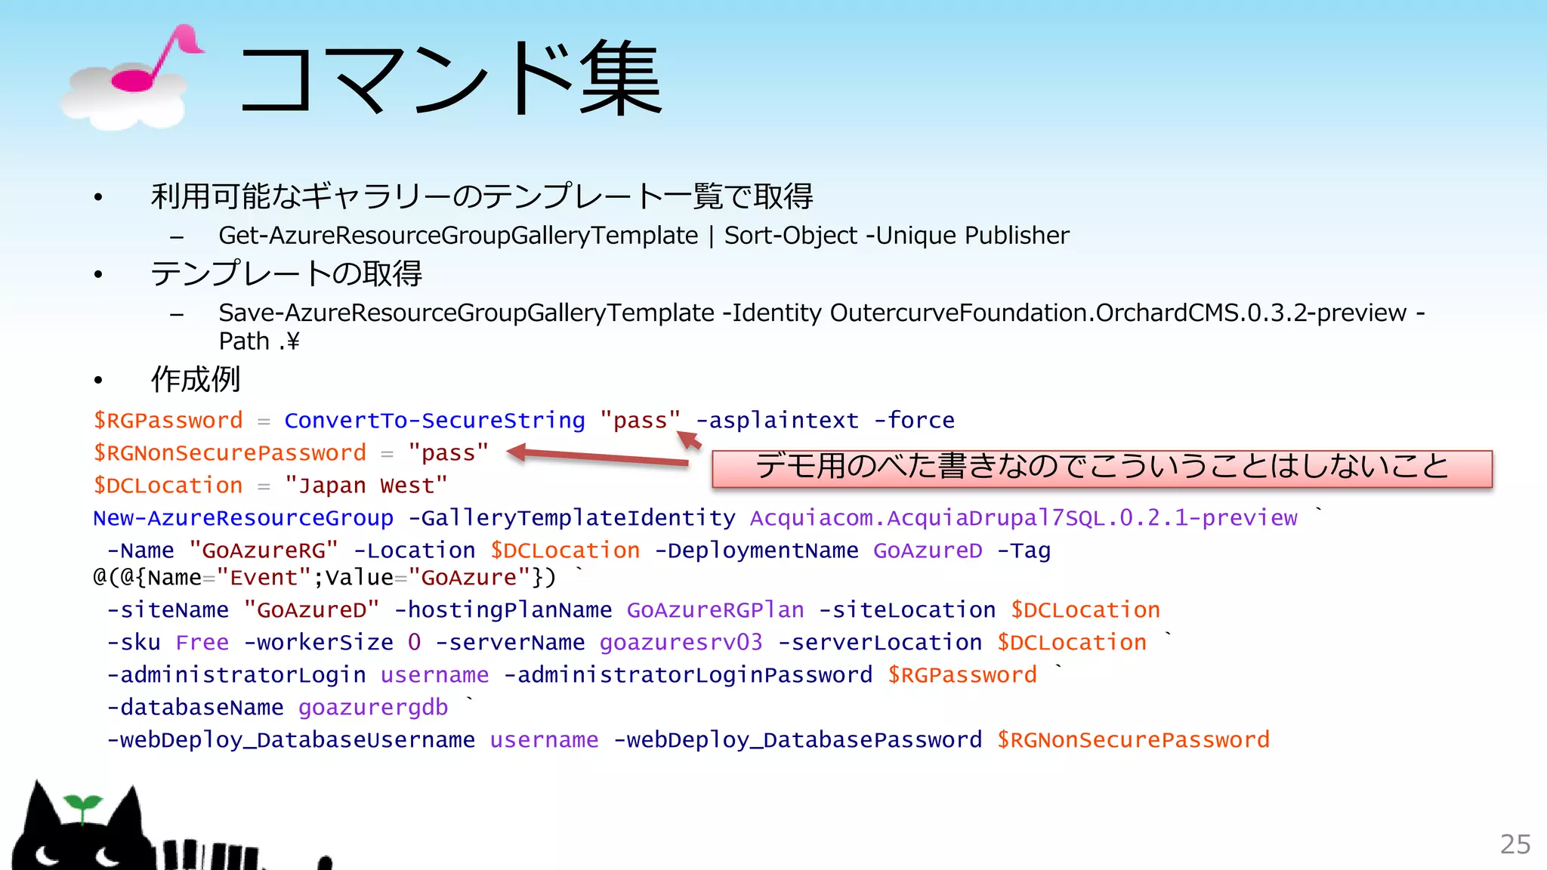The width and height of the screenshot is (1547, 870).
Task: Click $RGPassword after -administratorLoginPassword
Action: pos(962,675)
